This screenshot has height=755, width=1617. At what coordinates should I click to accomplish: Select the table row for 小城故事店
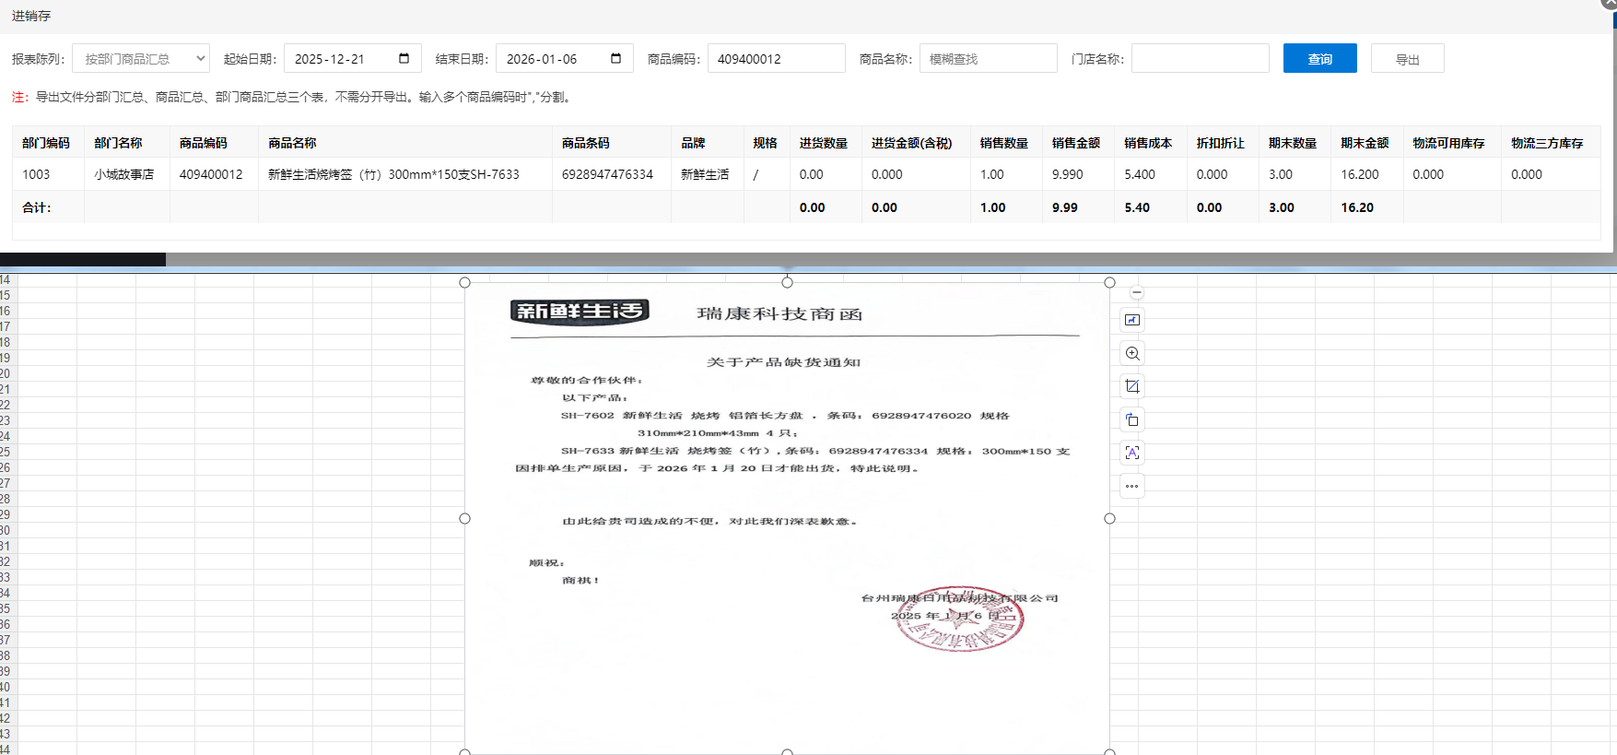(123, 174)
